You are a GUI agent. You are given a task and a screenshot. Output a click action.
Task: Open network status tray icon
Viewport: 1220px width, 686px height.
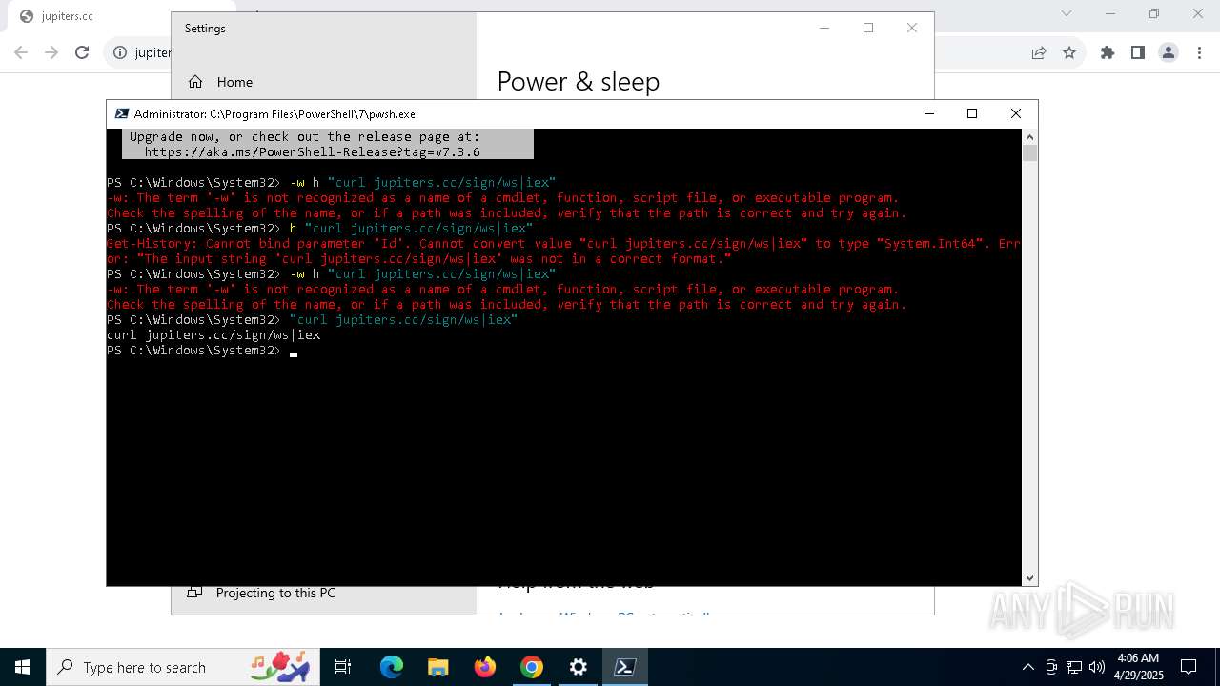pos(1074,667)
